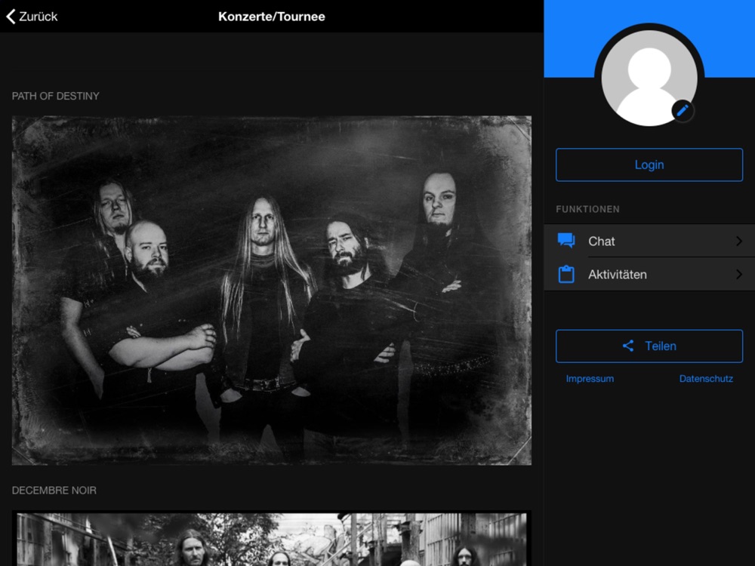
Task: Open the Aktivitäten menu entry
Action: coord(649,275)
